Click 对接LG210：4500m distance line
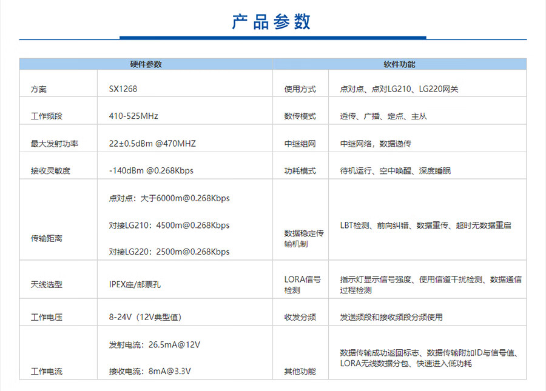 pyautogui.click(x=169, y=226)
